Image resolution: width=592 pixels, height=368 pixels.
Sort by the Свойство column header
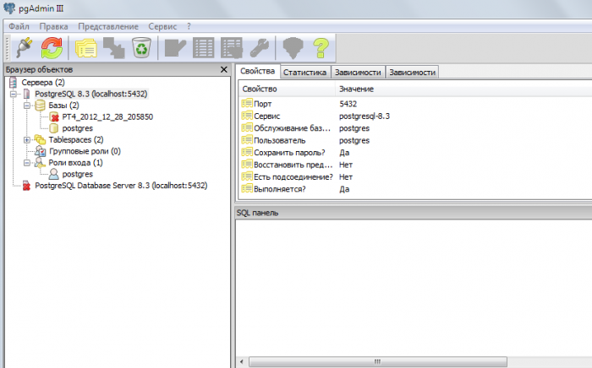pyautogui.click(x=287, y=89)
